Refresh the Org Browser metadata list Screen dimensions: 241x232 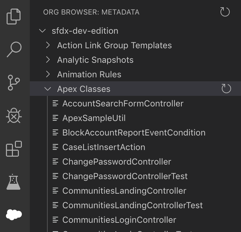coord(225,12)
